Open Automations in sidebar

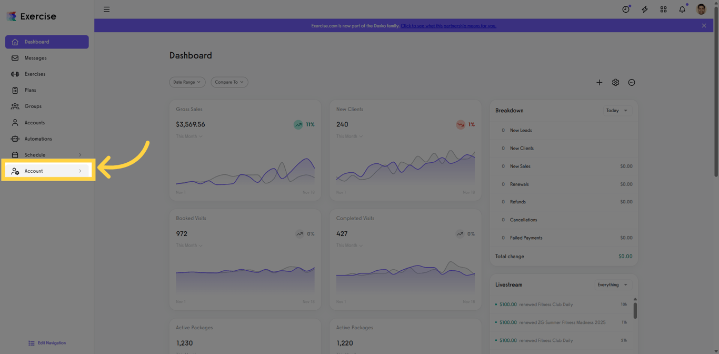pos(47,139)
